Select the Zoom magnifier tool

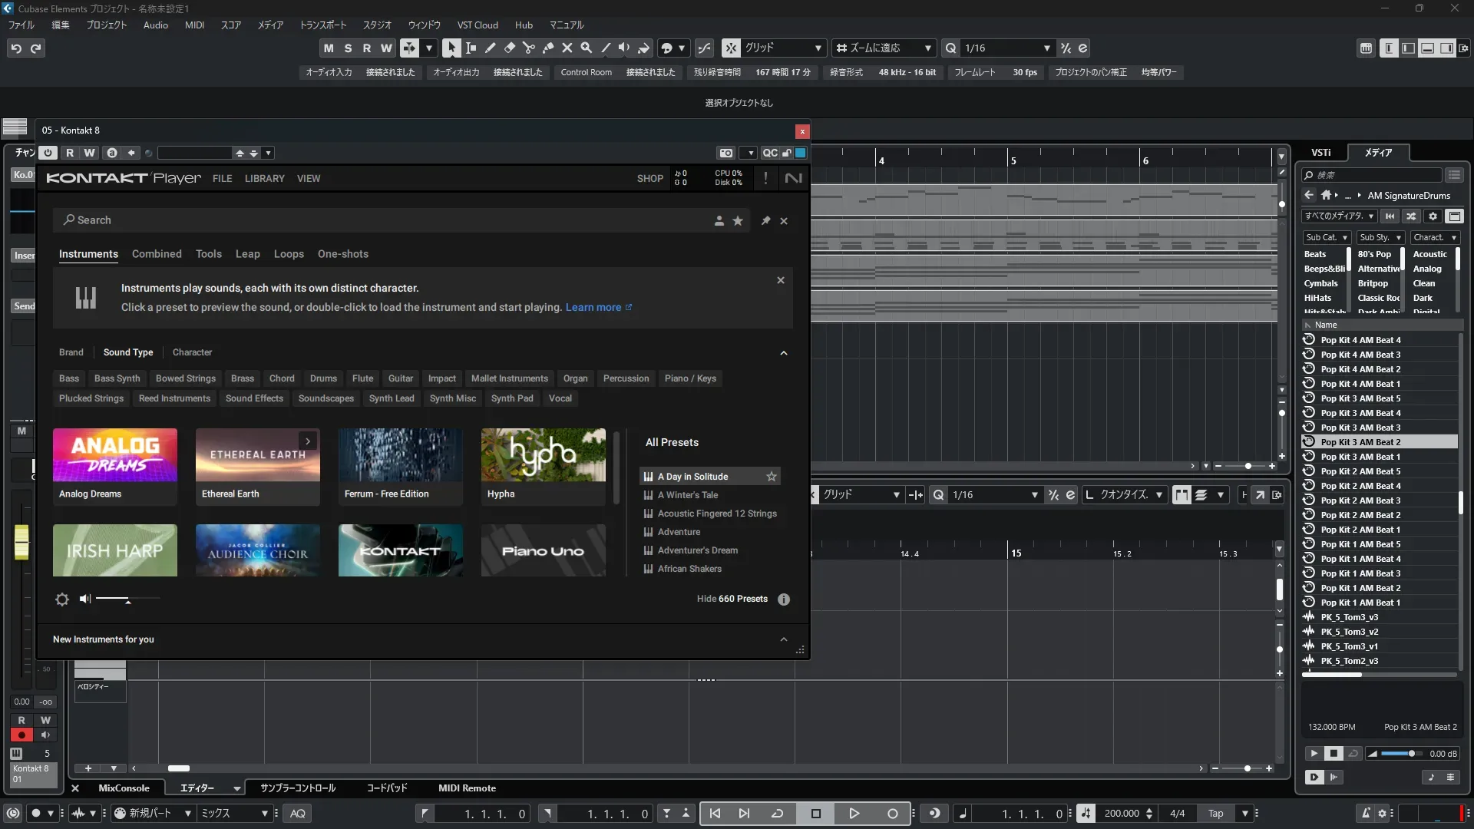tap(587, 48)
